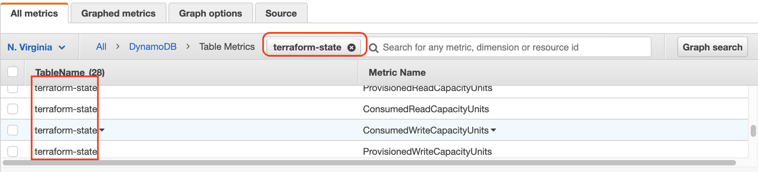Open the Source tab
This screenshot has width=758, height=172.
pyautogui.click(x=281, y=13)
